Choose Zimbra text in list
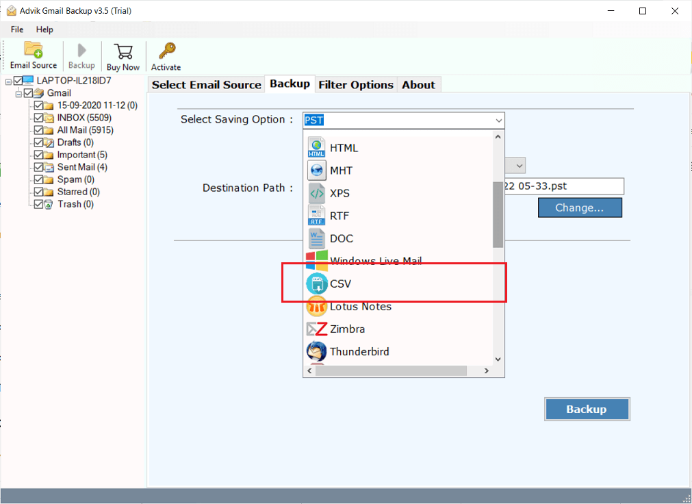 click(x=347, y=329)
